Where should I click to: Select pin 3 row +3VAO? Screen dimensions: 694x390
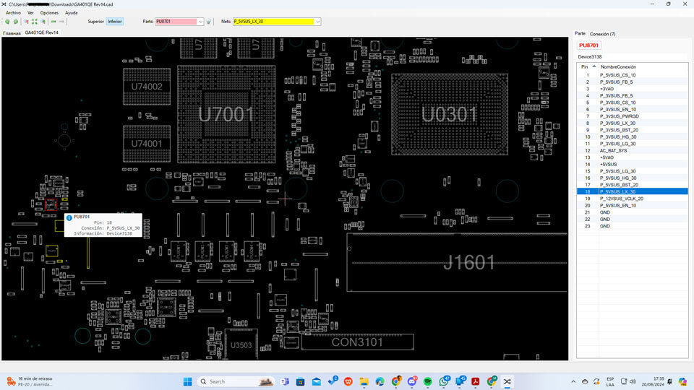[x=632, y=89]
